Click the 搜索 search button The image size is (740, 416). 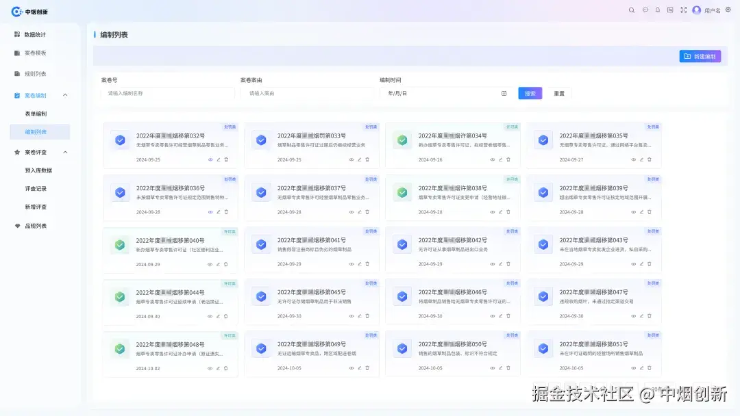coord(530,92)
